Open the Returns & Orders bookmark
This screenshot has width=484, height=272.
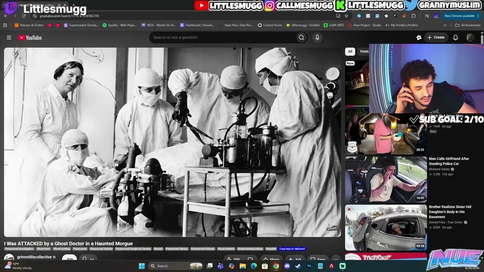click(29, 25)
